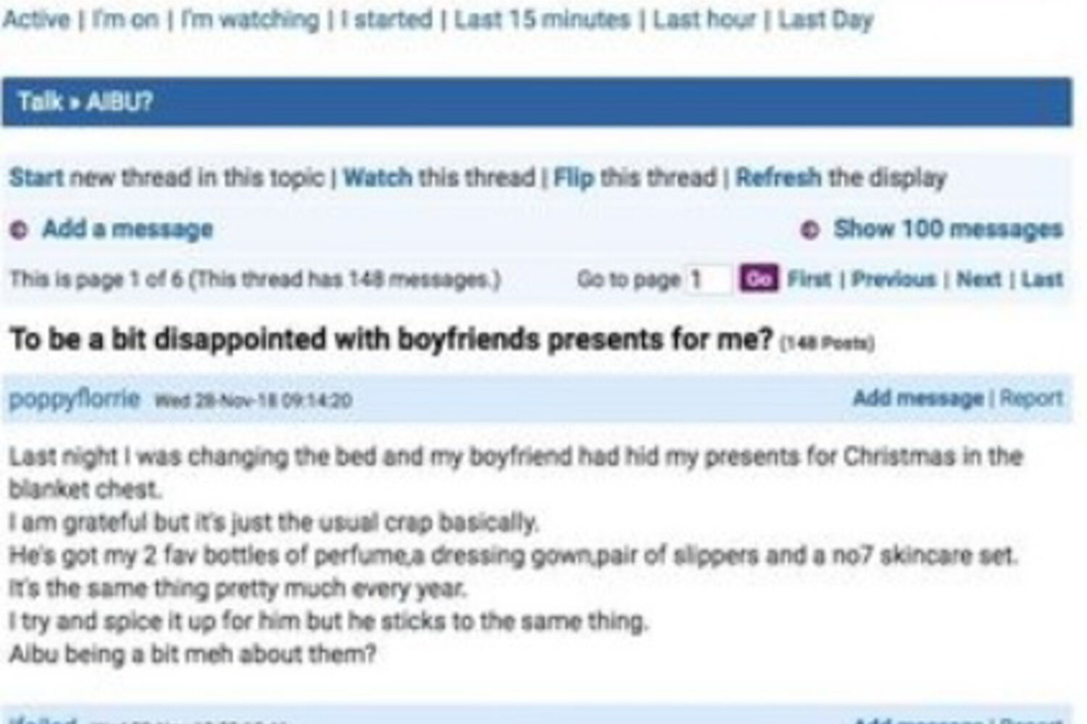Screen dimensions: 1087x724
Task: Open the AIBU? topic breadcrumb
Action: tap(120, 102)
